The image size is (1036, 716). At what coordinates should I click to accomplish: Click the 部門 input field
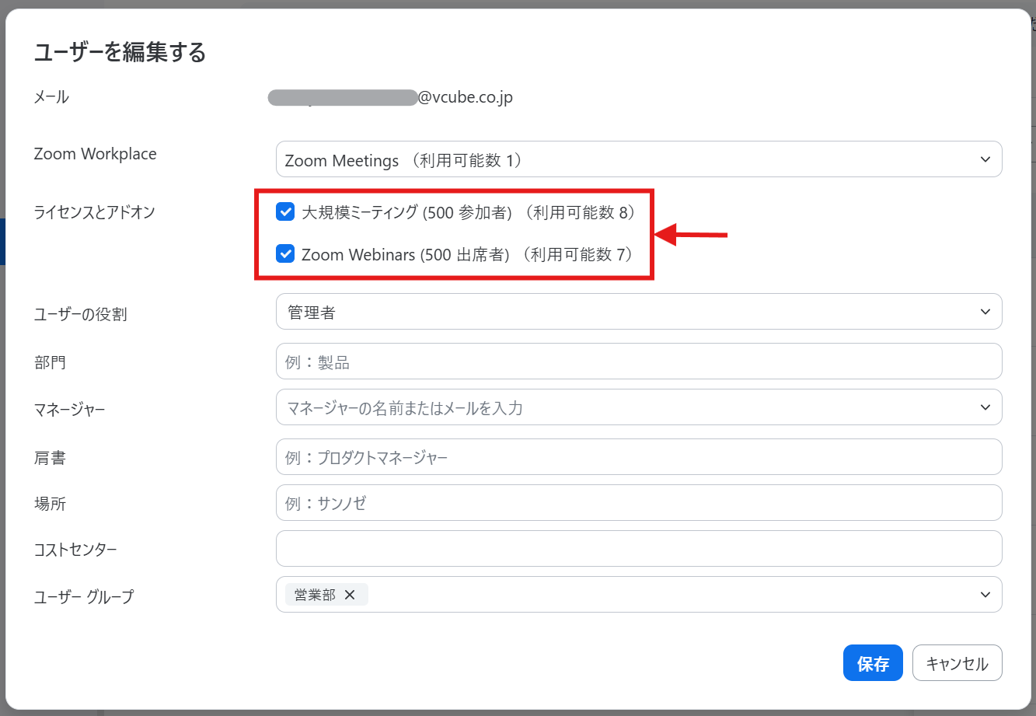point(639,361)
